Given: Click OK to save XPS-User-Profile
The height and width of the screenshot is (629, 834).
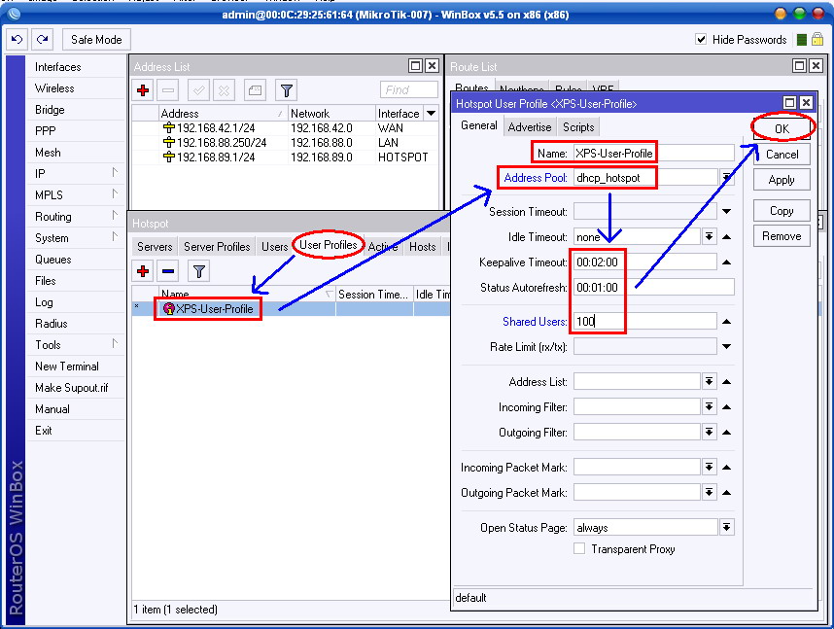Looking at the screenshot, I should click(783, 127).
